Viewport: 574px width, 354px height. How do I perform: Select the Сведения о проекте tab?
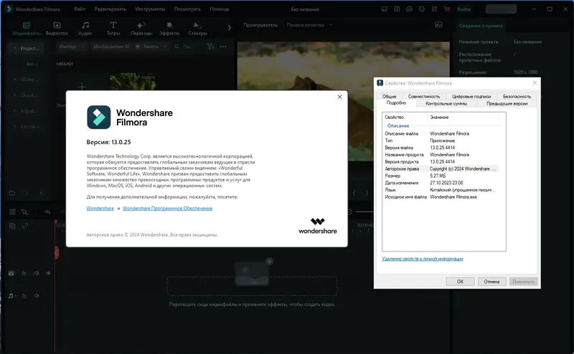pyautogui.click(x=481, y=26)
